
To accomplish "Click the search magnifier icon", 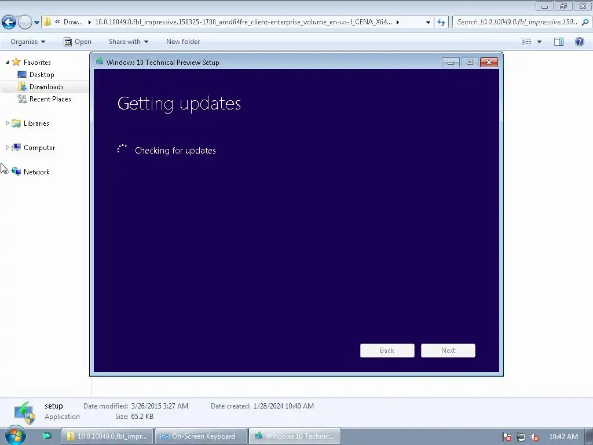I will [x=585, y=22].
